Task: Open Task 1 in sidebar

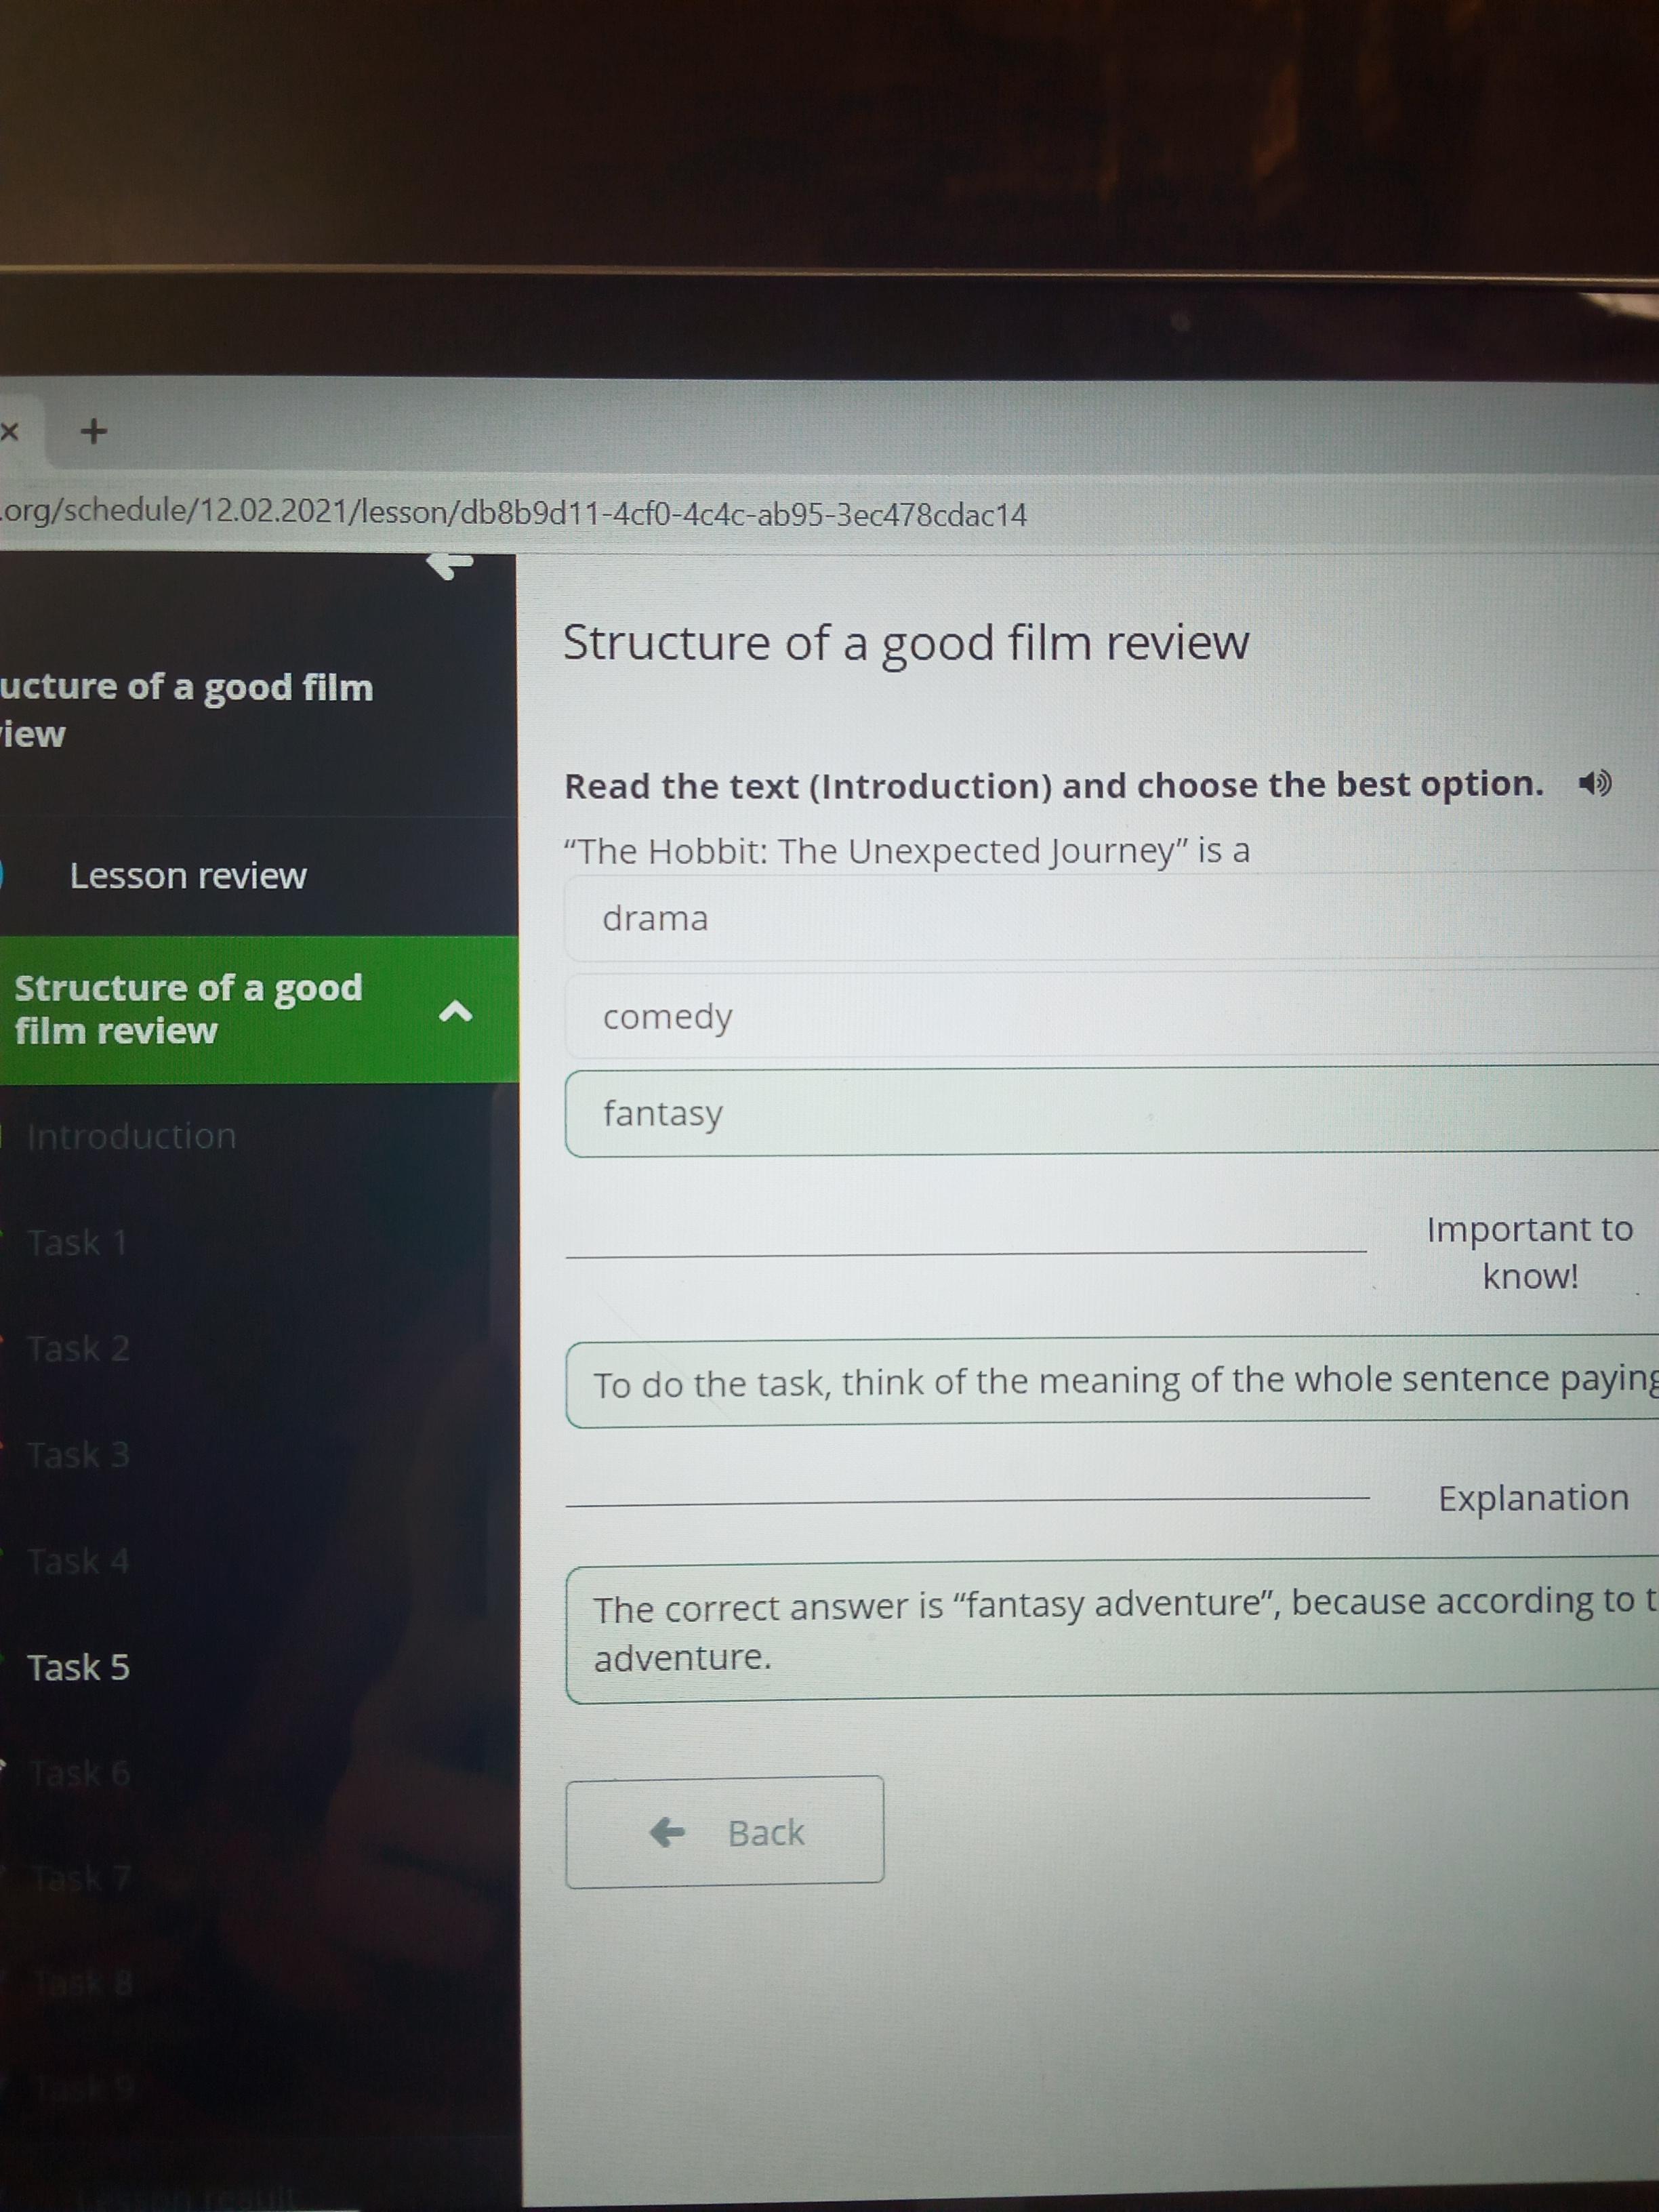Action: click(x=77, y=1243)
